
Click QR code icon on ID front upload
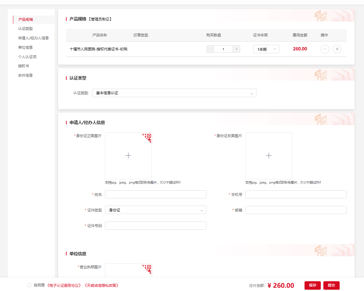[148, 137]
